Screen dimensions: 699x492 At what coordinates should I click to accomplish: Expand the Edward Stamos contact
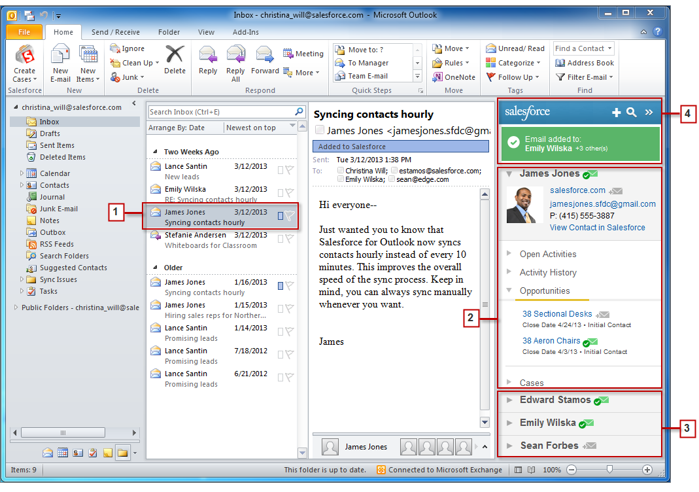coord(510,400)
